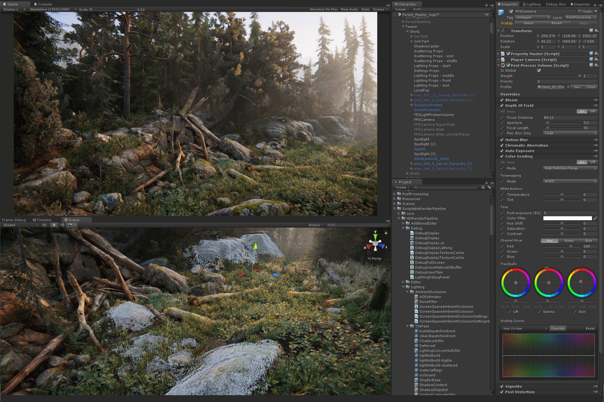Uncheck the Depth Of Field override
604x402 pixels.
pyautogui.click(x=502, y=105)
